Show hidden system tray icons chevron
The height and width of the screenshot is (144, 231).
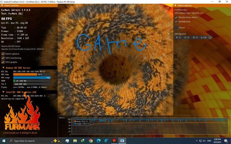tap(197, 141)
